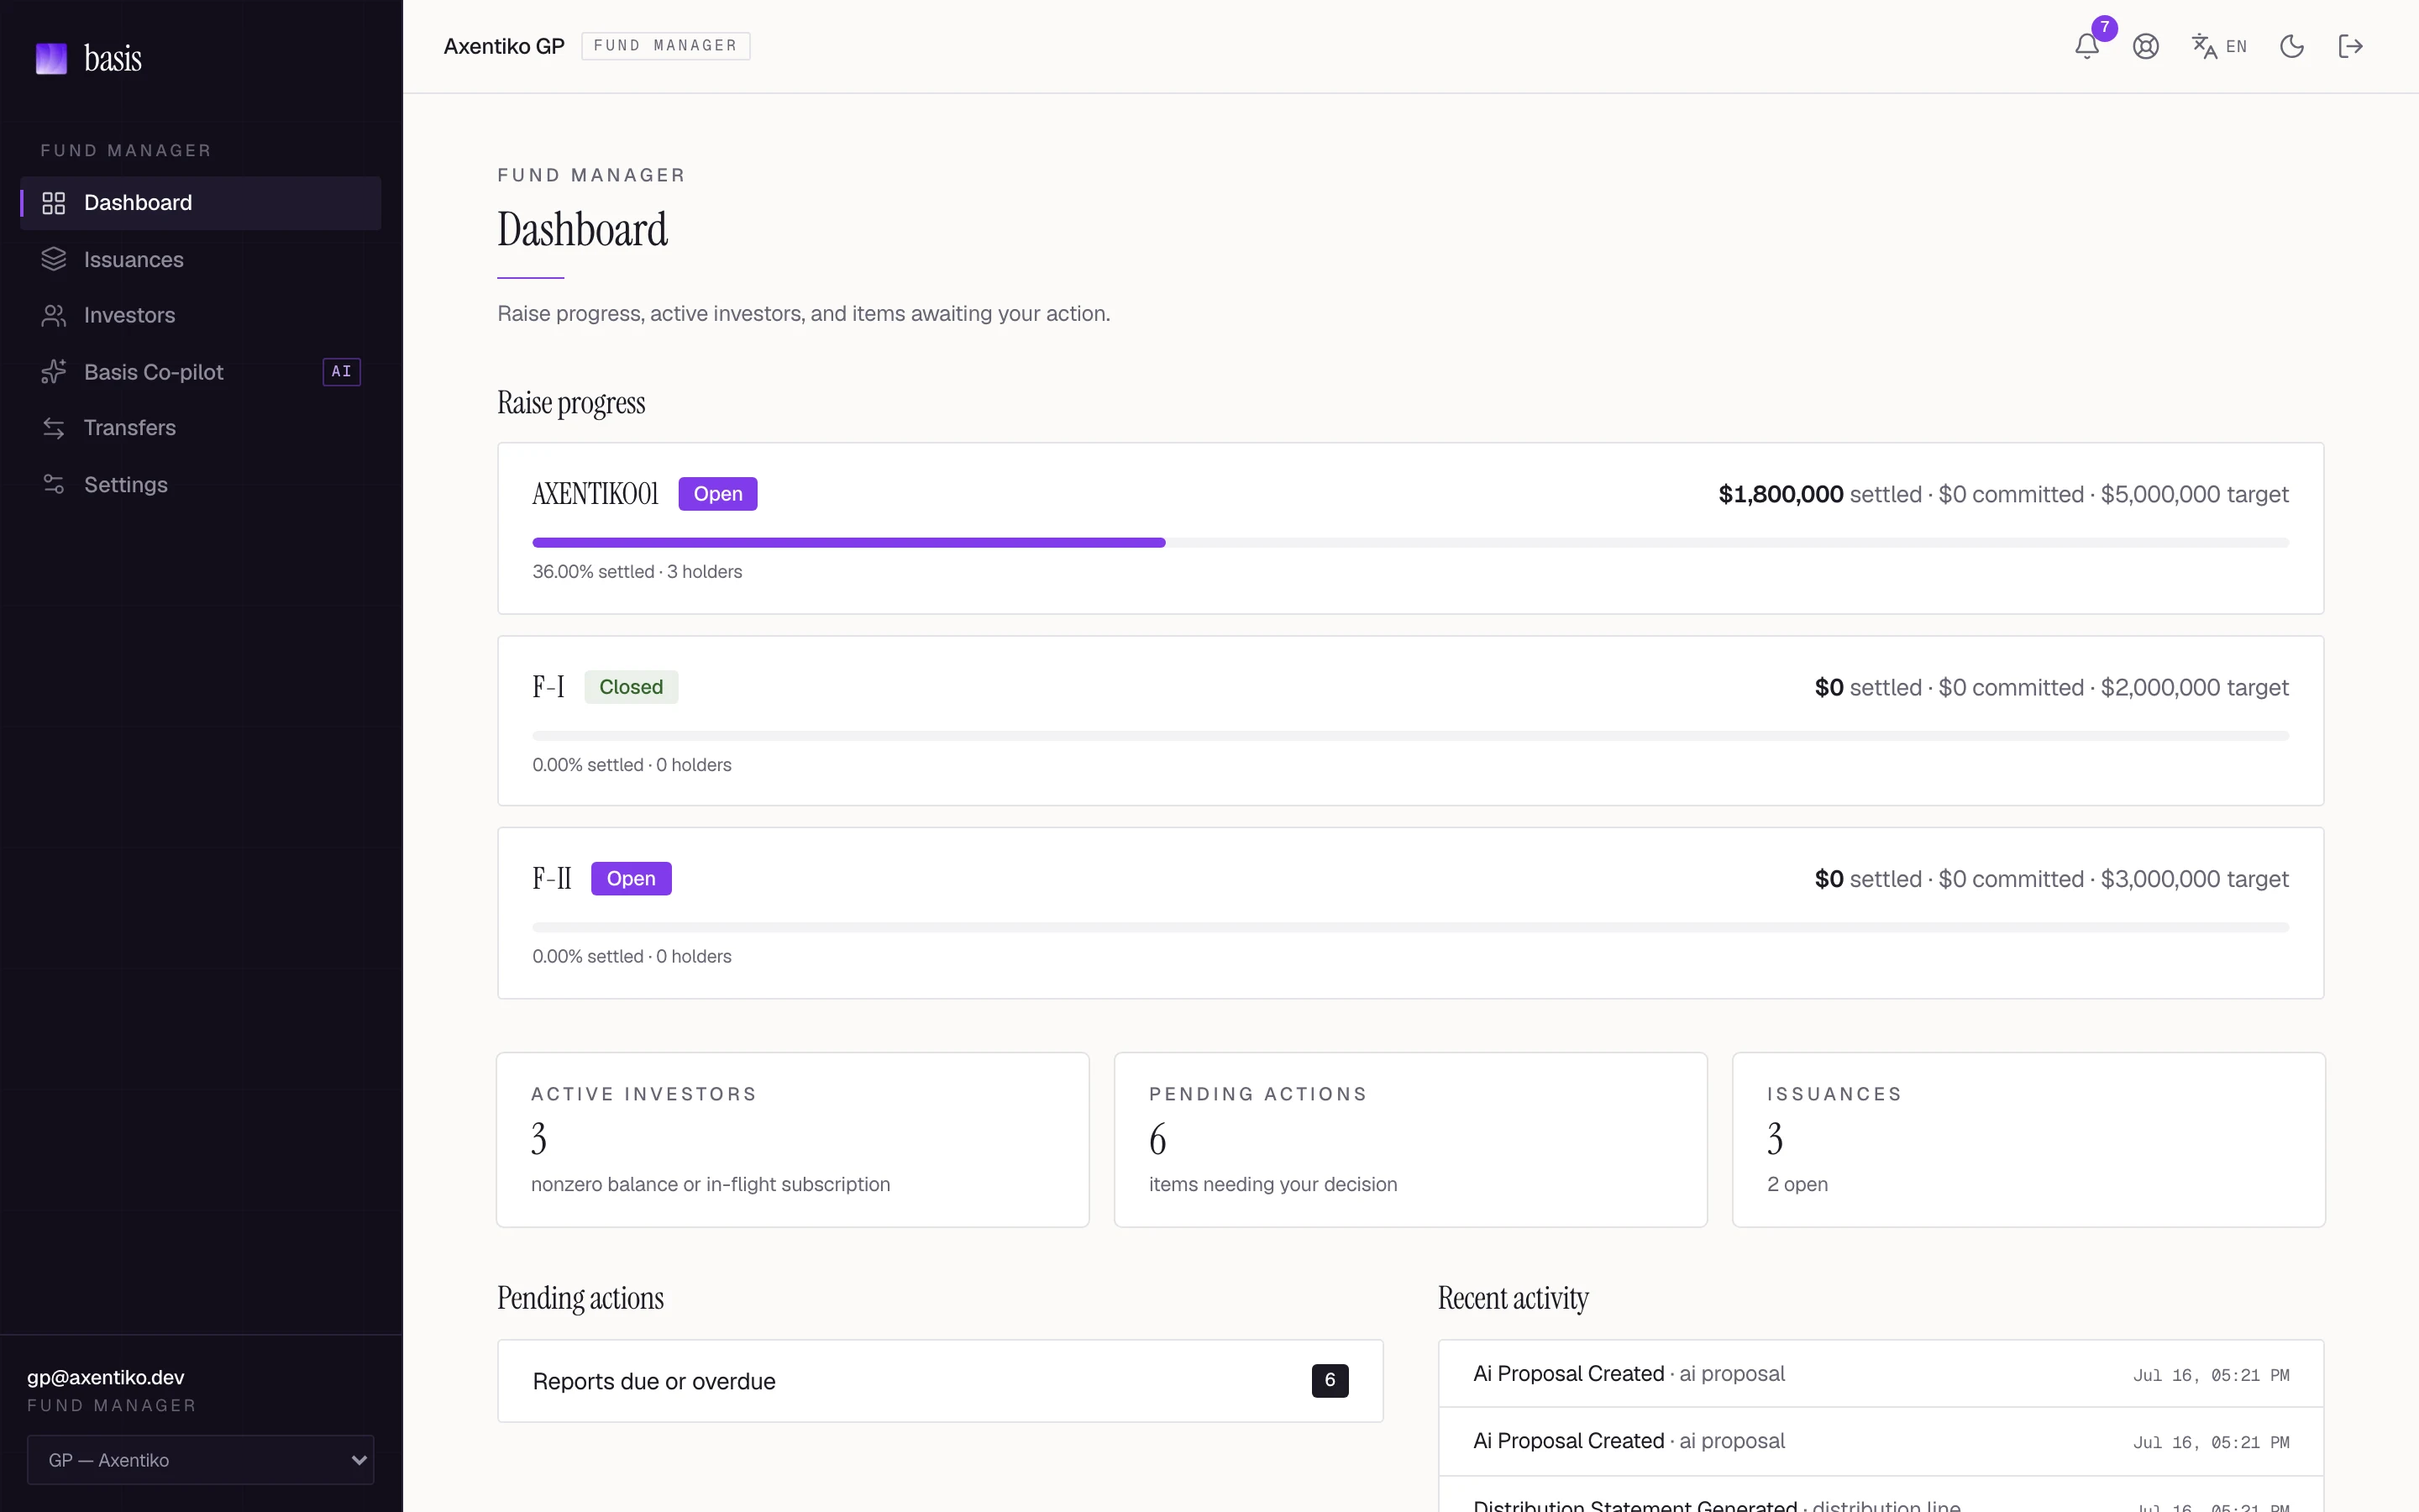The width and height of the screenshot is (2419, 1512).
Task: Click the Basis Co-pilot sparkle icon
Action: click(54, 372)
